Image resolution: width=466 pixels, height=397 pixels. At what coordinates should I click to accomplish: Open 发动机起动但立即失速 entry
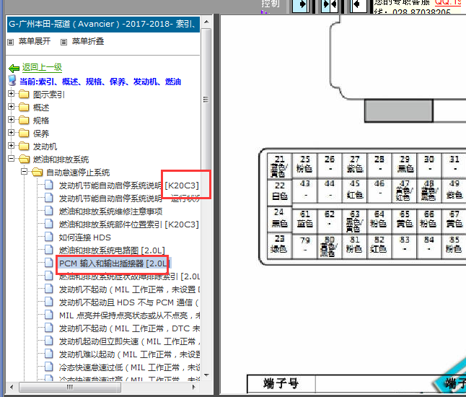[129, 341]
